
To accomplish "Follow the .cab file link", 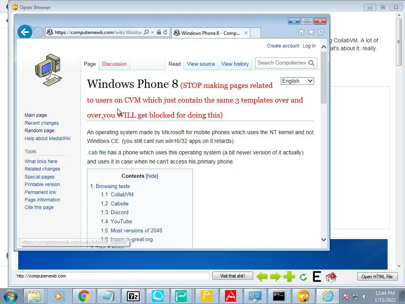I will pos(97,152).
